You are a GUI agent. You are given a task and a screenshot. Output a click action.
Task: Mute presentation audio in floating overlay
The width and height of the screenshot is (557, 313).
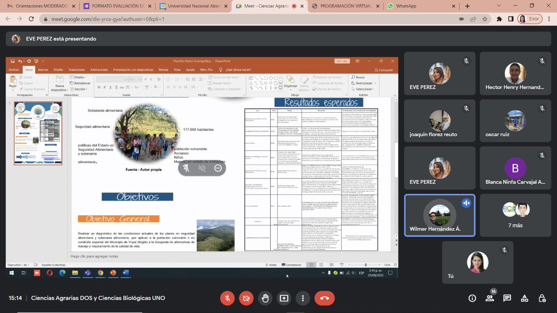pos(186,168)
